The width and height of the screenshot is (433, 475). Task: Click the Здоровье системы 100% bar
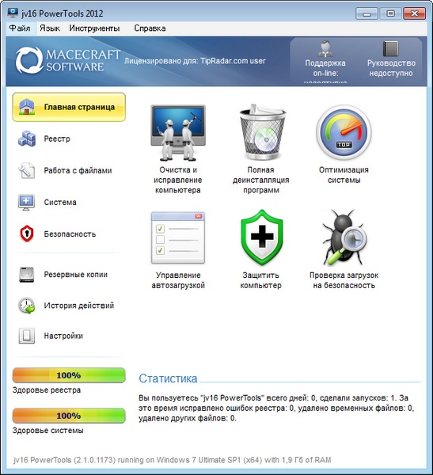point(69,416)
